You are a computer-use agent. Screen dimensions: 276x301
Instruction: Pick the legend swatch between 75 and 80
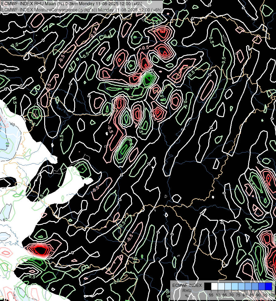pyautogui.click(x=241, y=287)
